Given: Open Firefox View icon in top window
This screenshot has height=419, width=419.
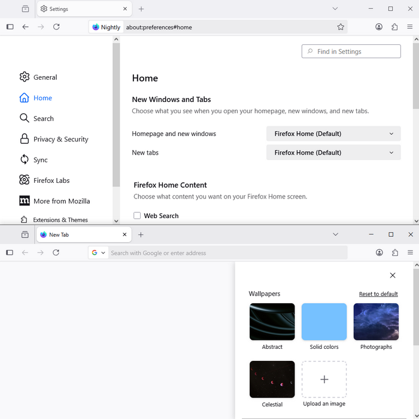Looking at the screenshot, I should tap(25, 9).
